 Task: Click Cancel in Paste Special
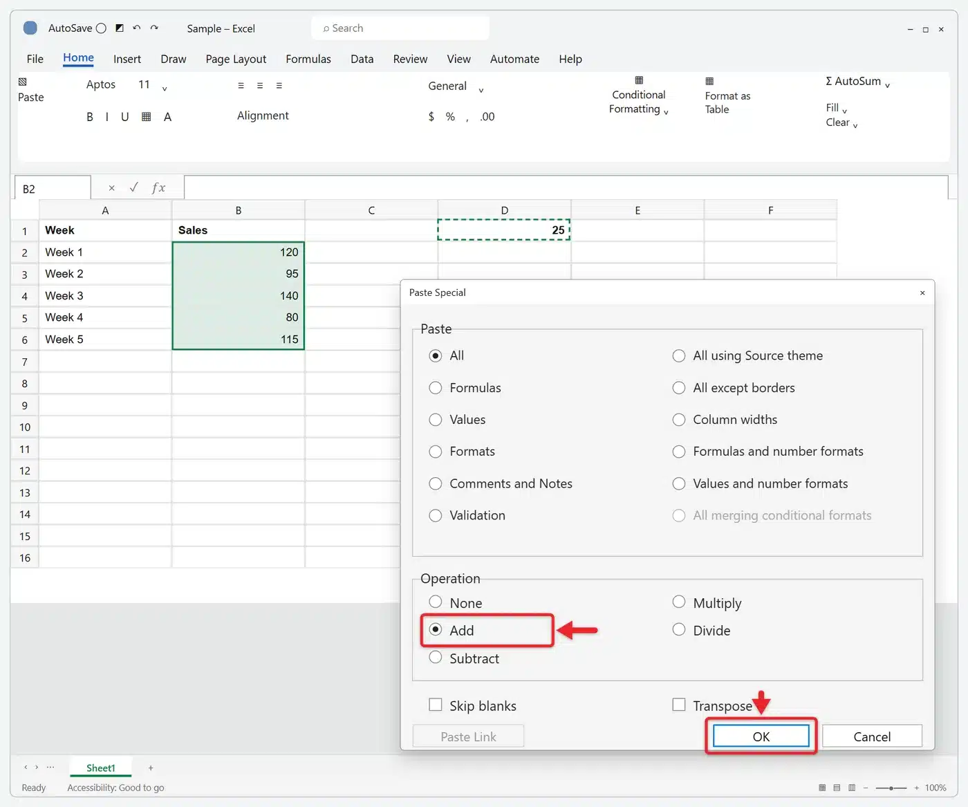tap(872, 736)
